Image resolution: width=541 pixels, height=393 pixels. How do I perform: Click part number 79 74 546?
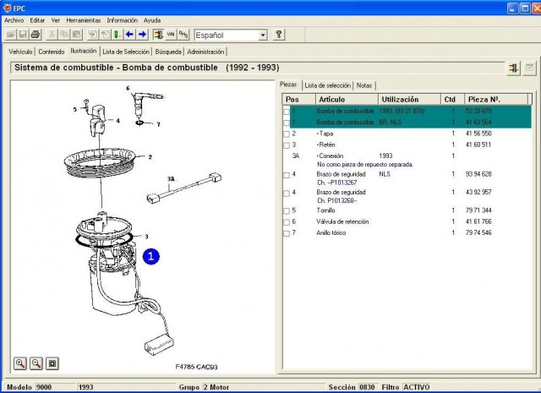[478, 232]
